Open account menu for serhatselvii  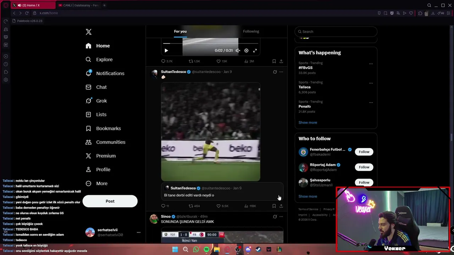[x=114, y=232]
